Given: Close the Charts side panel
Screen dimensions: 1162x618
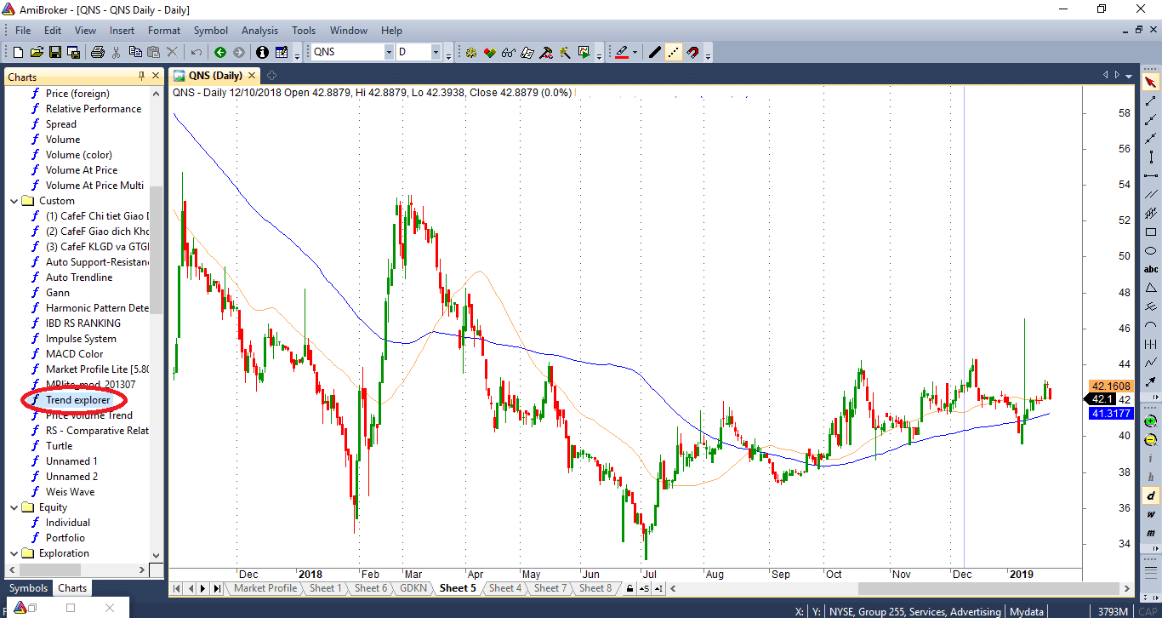Looking at the screenshot, I should (x=156, y=76).
